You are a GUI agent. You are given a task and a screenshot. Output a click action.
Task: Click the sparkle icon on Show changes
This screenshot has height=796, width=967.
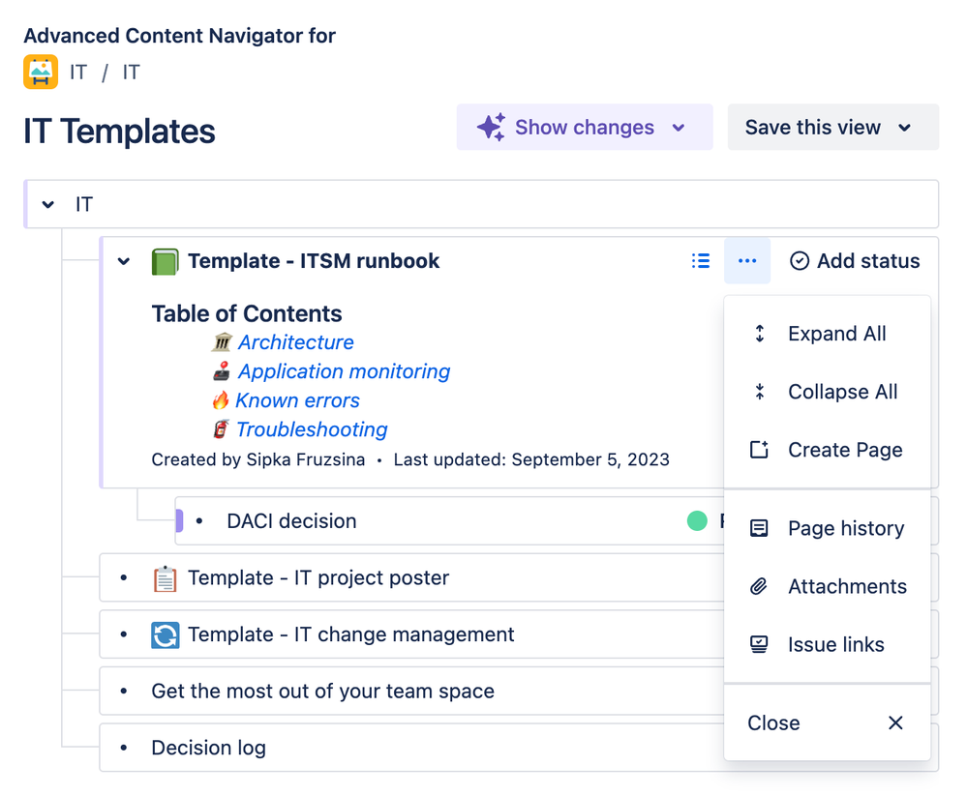[x=491, y=127]
